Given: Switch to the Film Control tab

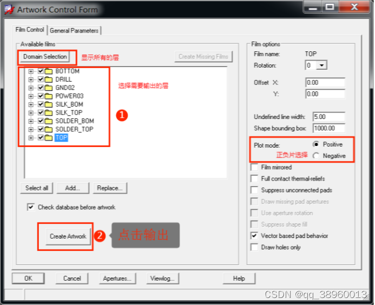Looking at the screenshot, I should 30,30.
